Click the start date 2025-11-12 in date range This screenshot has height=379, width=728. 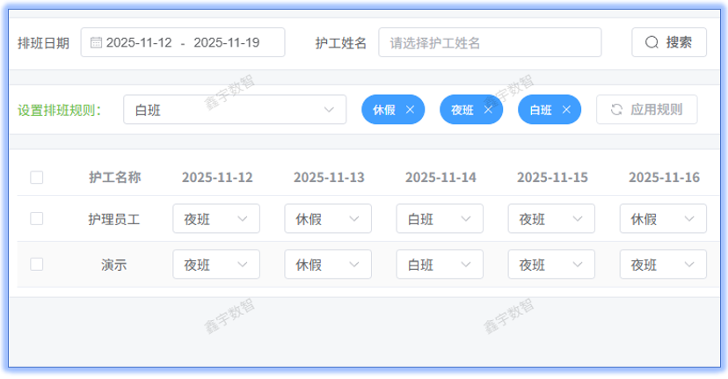tap(139, 42)
